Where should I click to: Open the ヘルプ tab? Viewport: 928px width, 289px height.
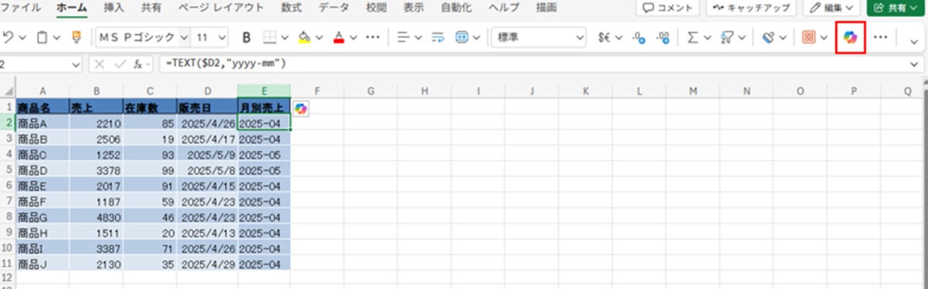[504, 7]
